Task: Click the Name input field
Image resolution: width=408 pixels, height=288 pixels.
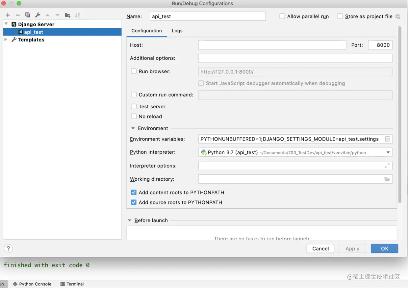Action: point(208,16)
